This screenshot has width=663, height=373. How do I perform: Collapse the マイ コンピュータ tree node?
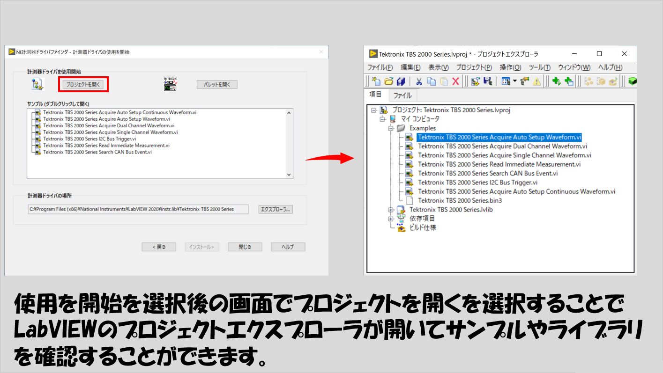(x=382, y=119)
